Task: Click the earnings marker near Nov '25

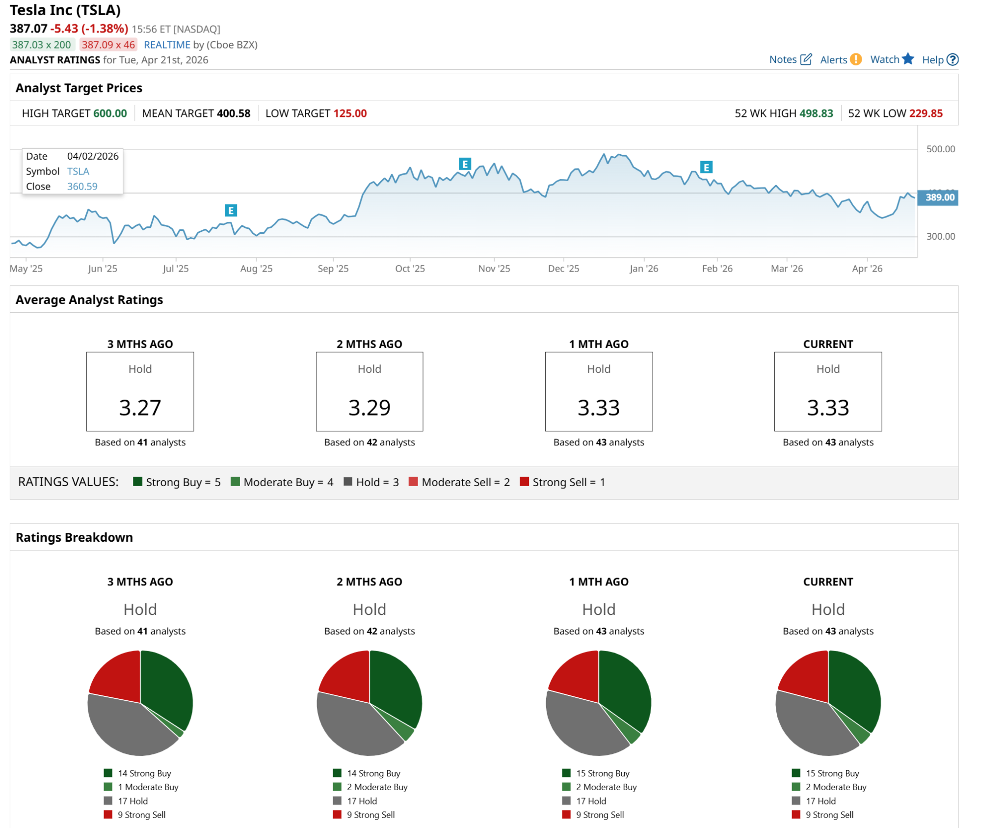Action: click(x=465, y=164)
